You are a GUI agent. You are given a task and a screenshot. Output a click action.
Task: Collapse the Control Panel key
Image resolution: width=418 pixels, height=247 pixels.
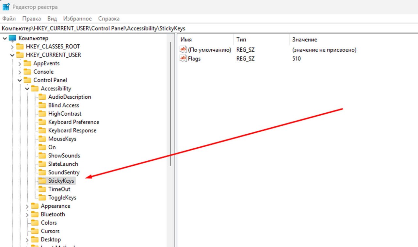pyautogui.click(x=20, y=80)
